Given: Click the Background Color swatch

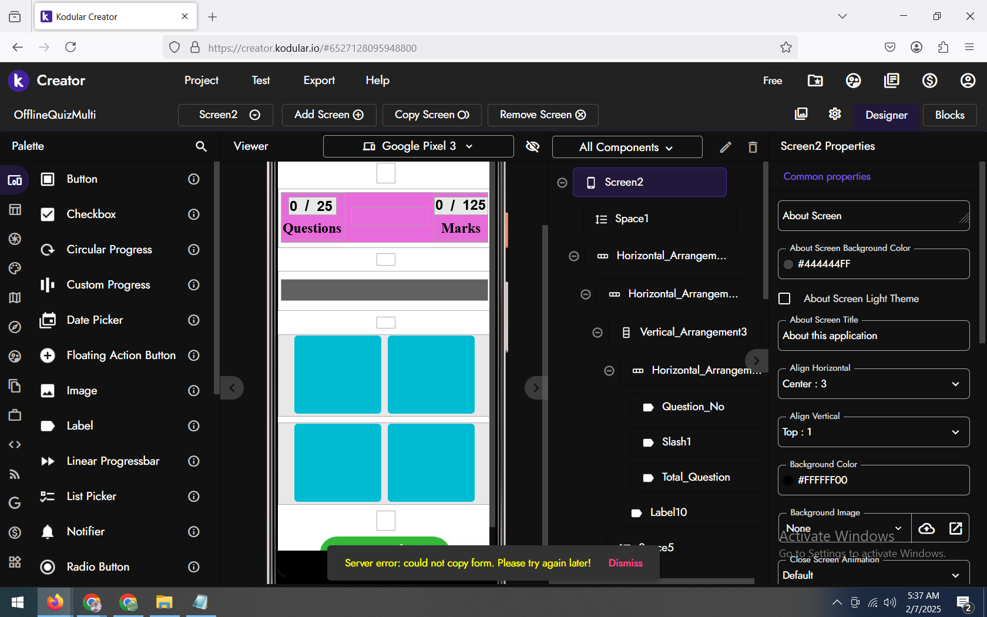Looking at the screenshot, I should tap(789, 480).
